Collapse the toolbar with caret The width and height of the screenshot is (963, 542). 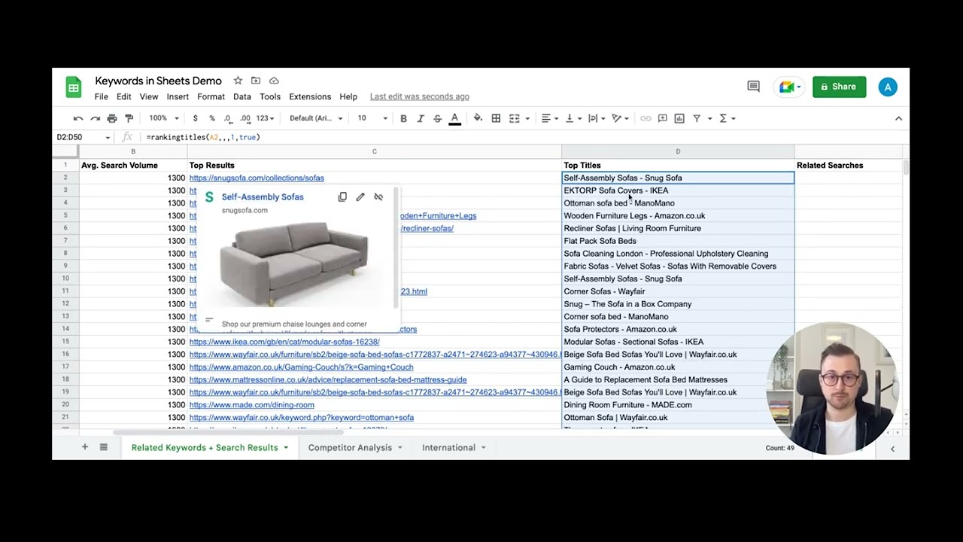(x=898, y=118)
